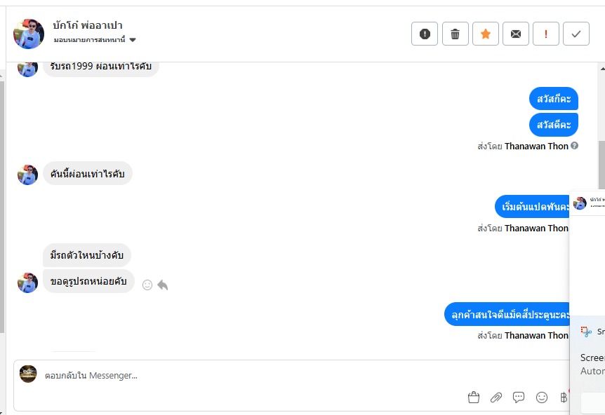Image resolution: width=605 pixels, height=415 pixels.
Task: Mark conversation done with the checkmark
Action: pos(576,34)
